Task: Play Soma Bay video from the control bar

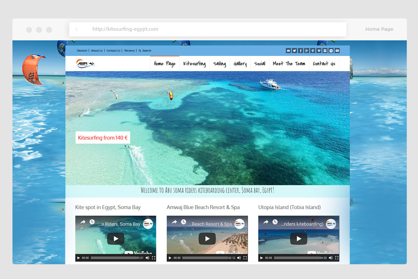Action: pyautogui.click(x=78, y=258)
